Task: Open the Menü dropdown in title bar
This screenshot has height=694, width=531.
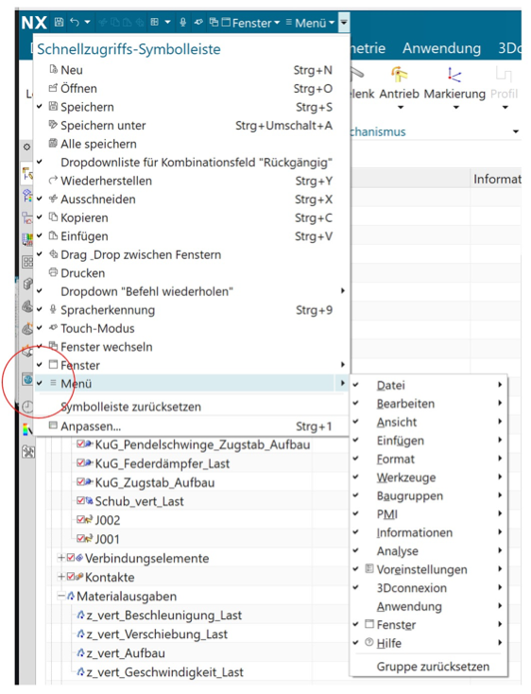Action: coord(310,23)
